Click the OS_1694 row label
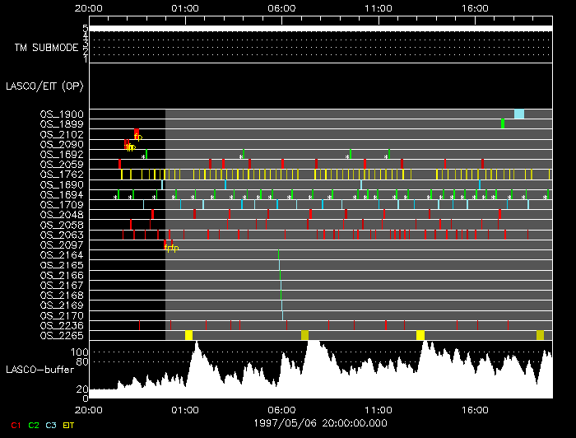 point(62,194)
